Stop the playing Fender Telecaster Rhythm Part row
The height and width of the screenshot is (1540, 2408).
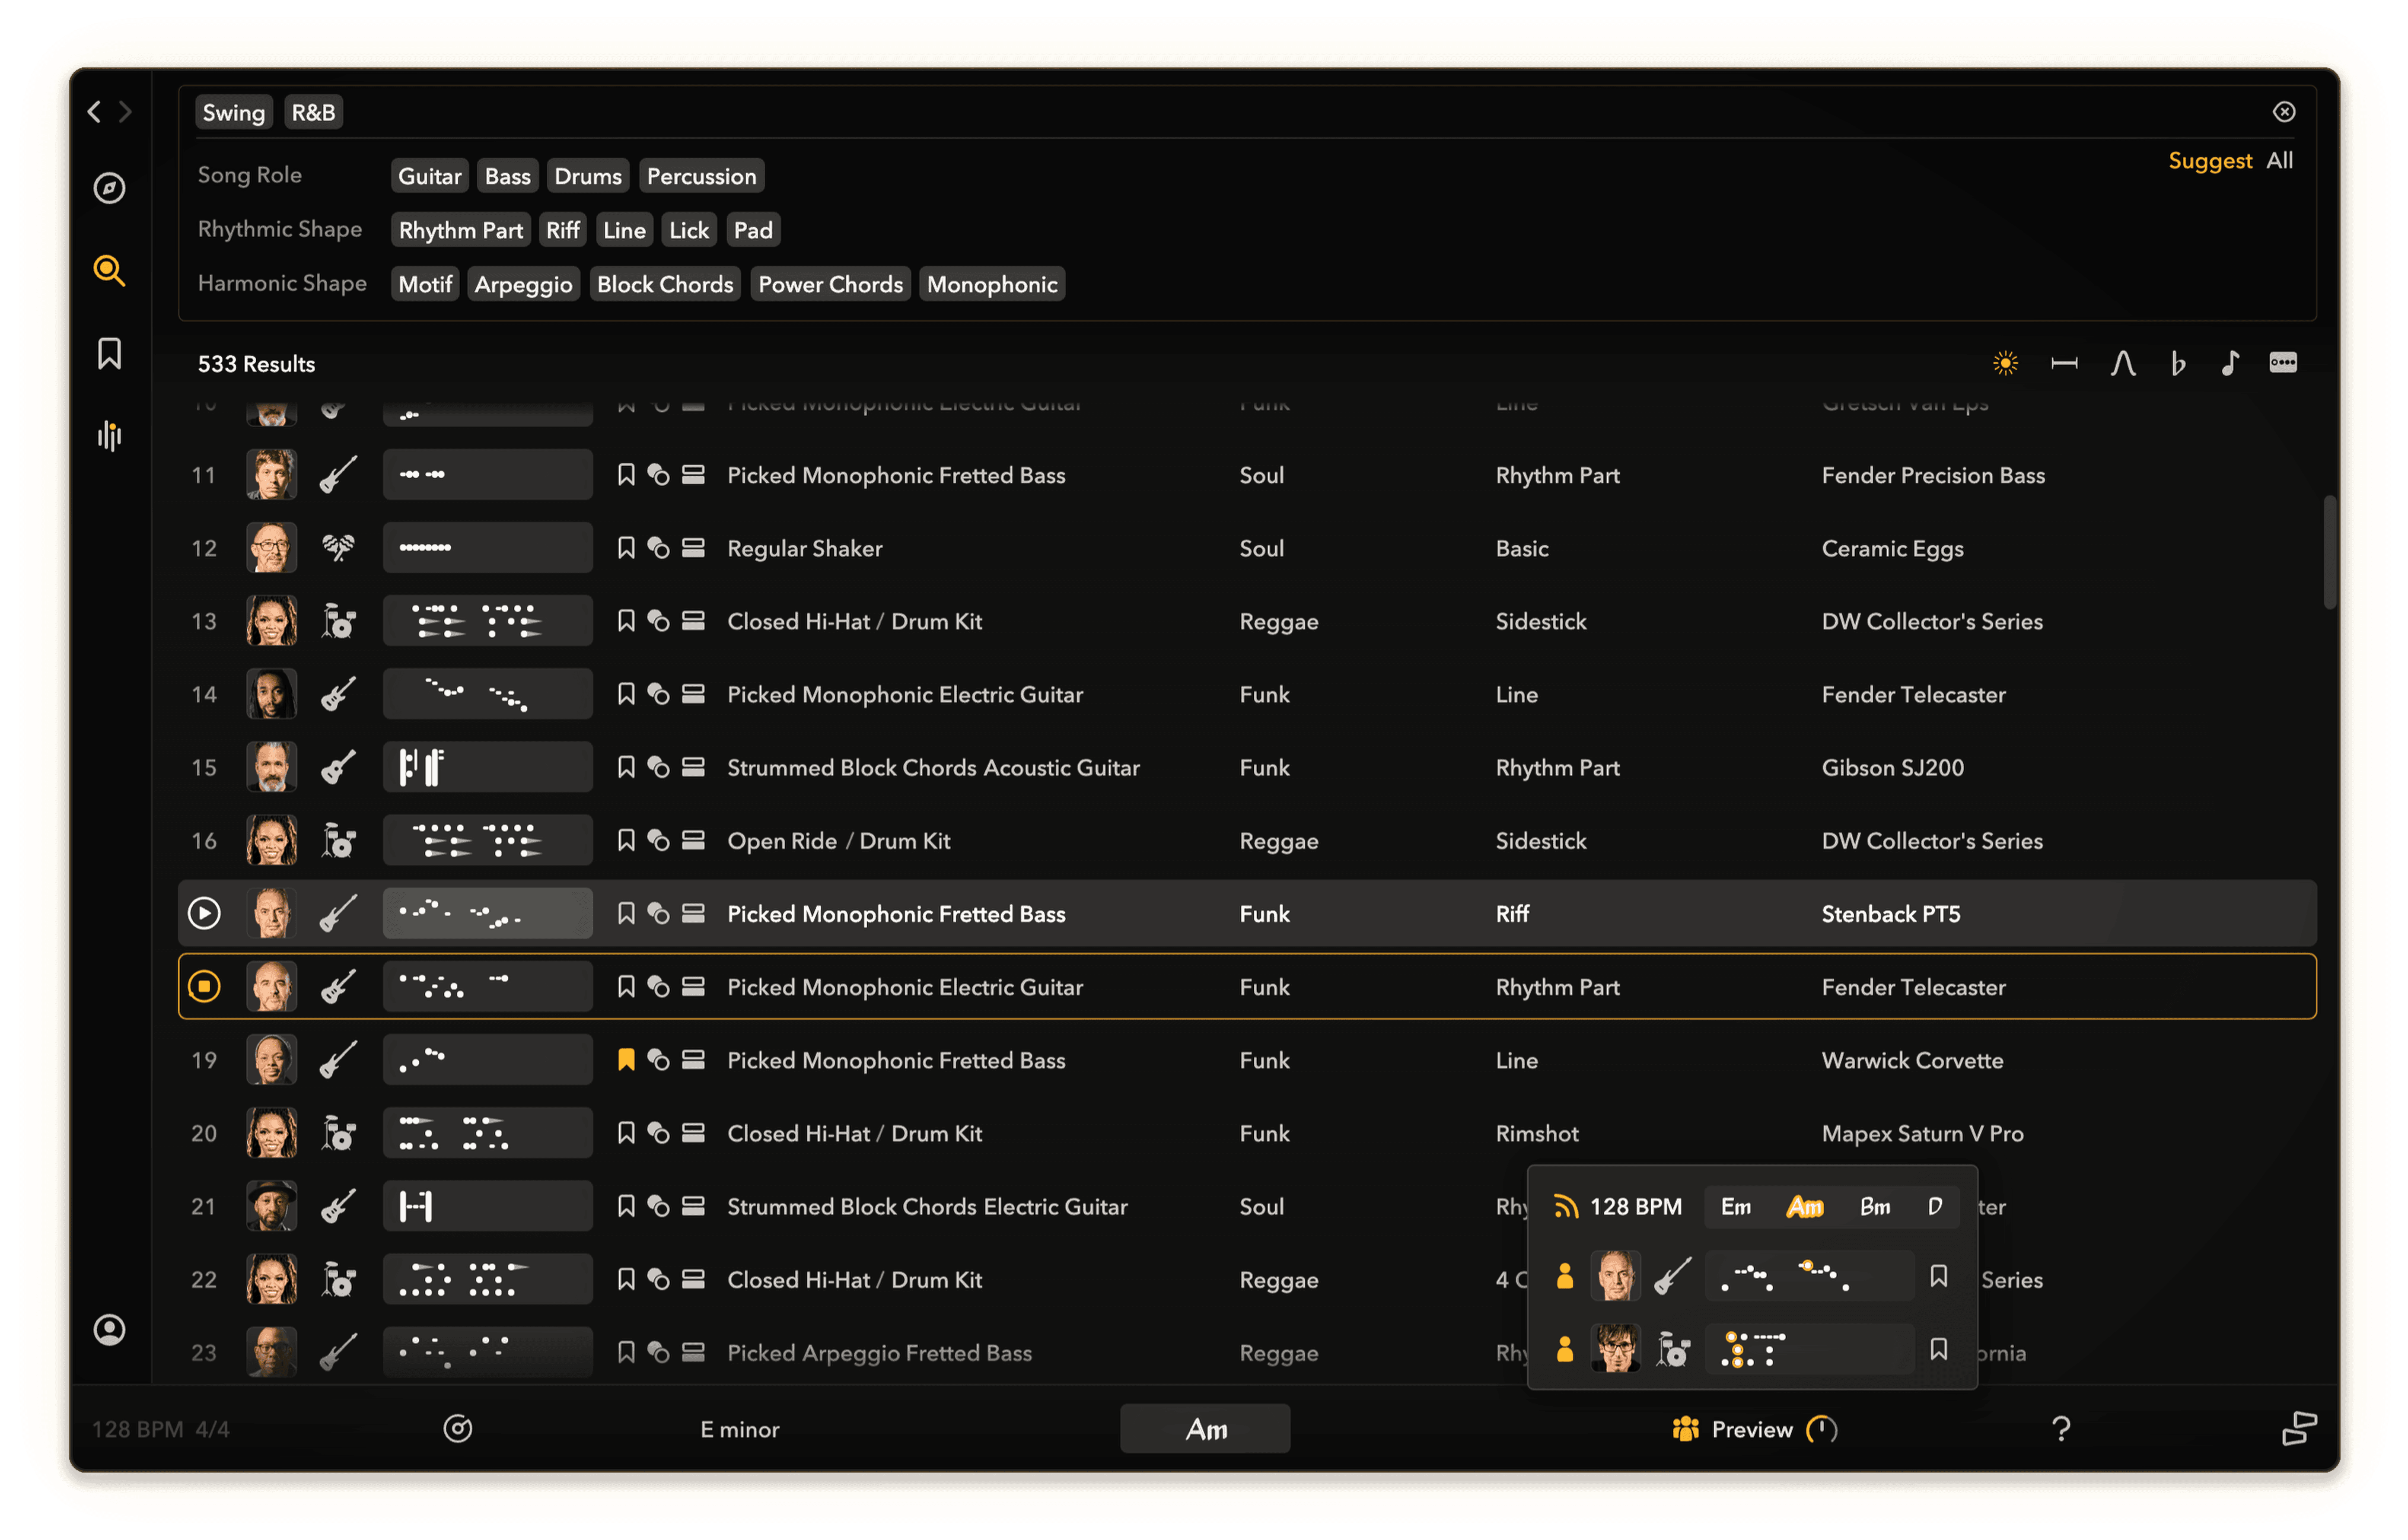click(x=204, y=987)
